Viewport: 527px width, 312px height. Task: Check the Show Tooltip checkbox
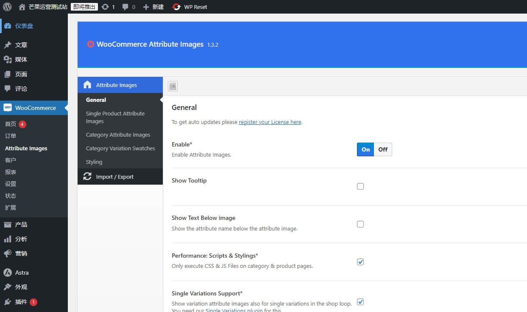tap(360, 186)
